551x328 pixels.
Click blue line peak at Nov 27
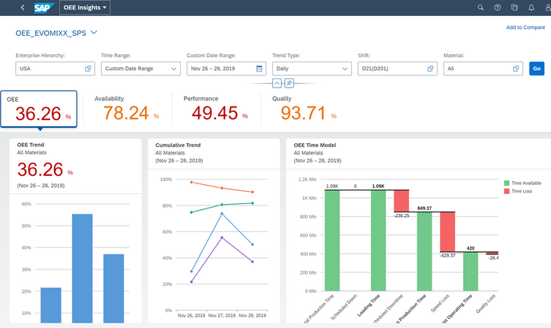tap(222, 214)
